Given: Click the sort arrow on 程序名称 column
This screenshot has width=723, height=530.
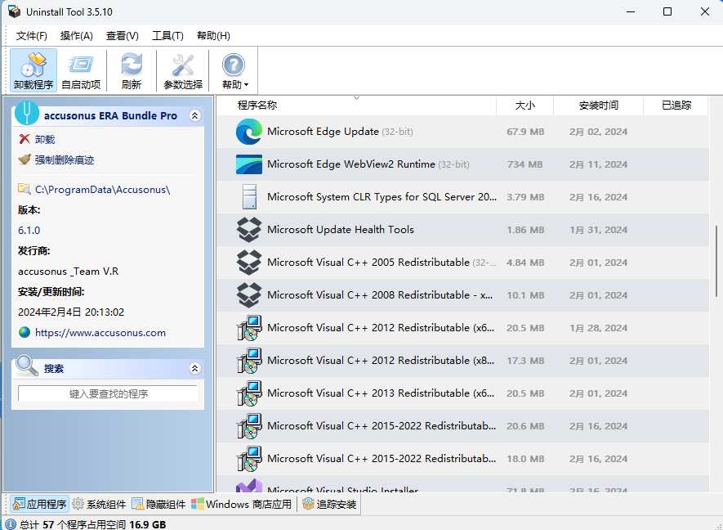Looking at the screenshot, I should (357, 97).
